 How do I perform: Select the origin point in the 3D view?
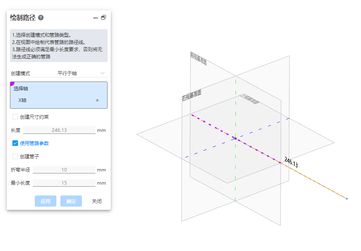tap(235, 138)
